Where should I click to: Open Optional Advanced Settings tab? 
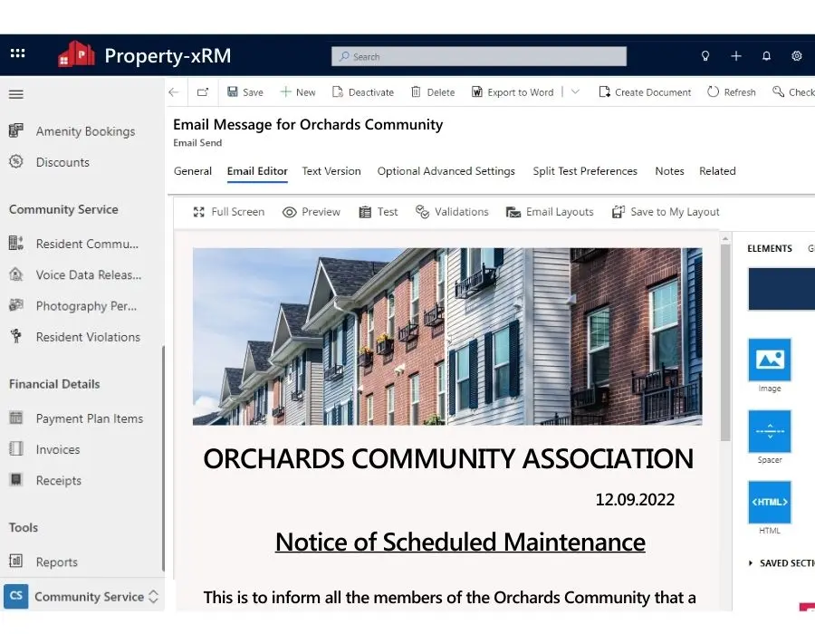click(446, 171)
